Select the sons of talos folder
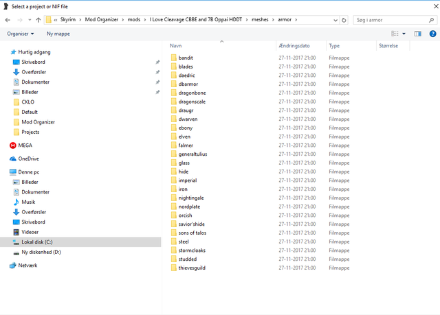Image resolution: width=440 pixels, height=315 pixels. (x=192, y=233)
